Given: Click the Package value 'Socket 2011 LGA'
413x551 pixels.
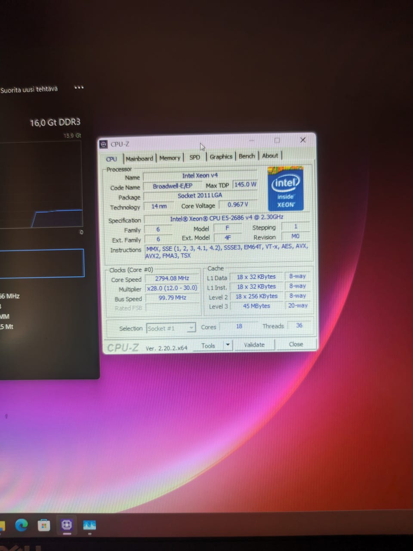Looking at the screenshot, I should pyautogui.click(x=200, y=195).
